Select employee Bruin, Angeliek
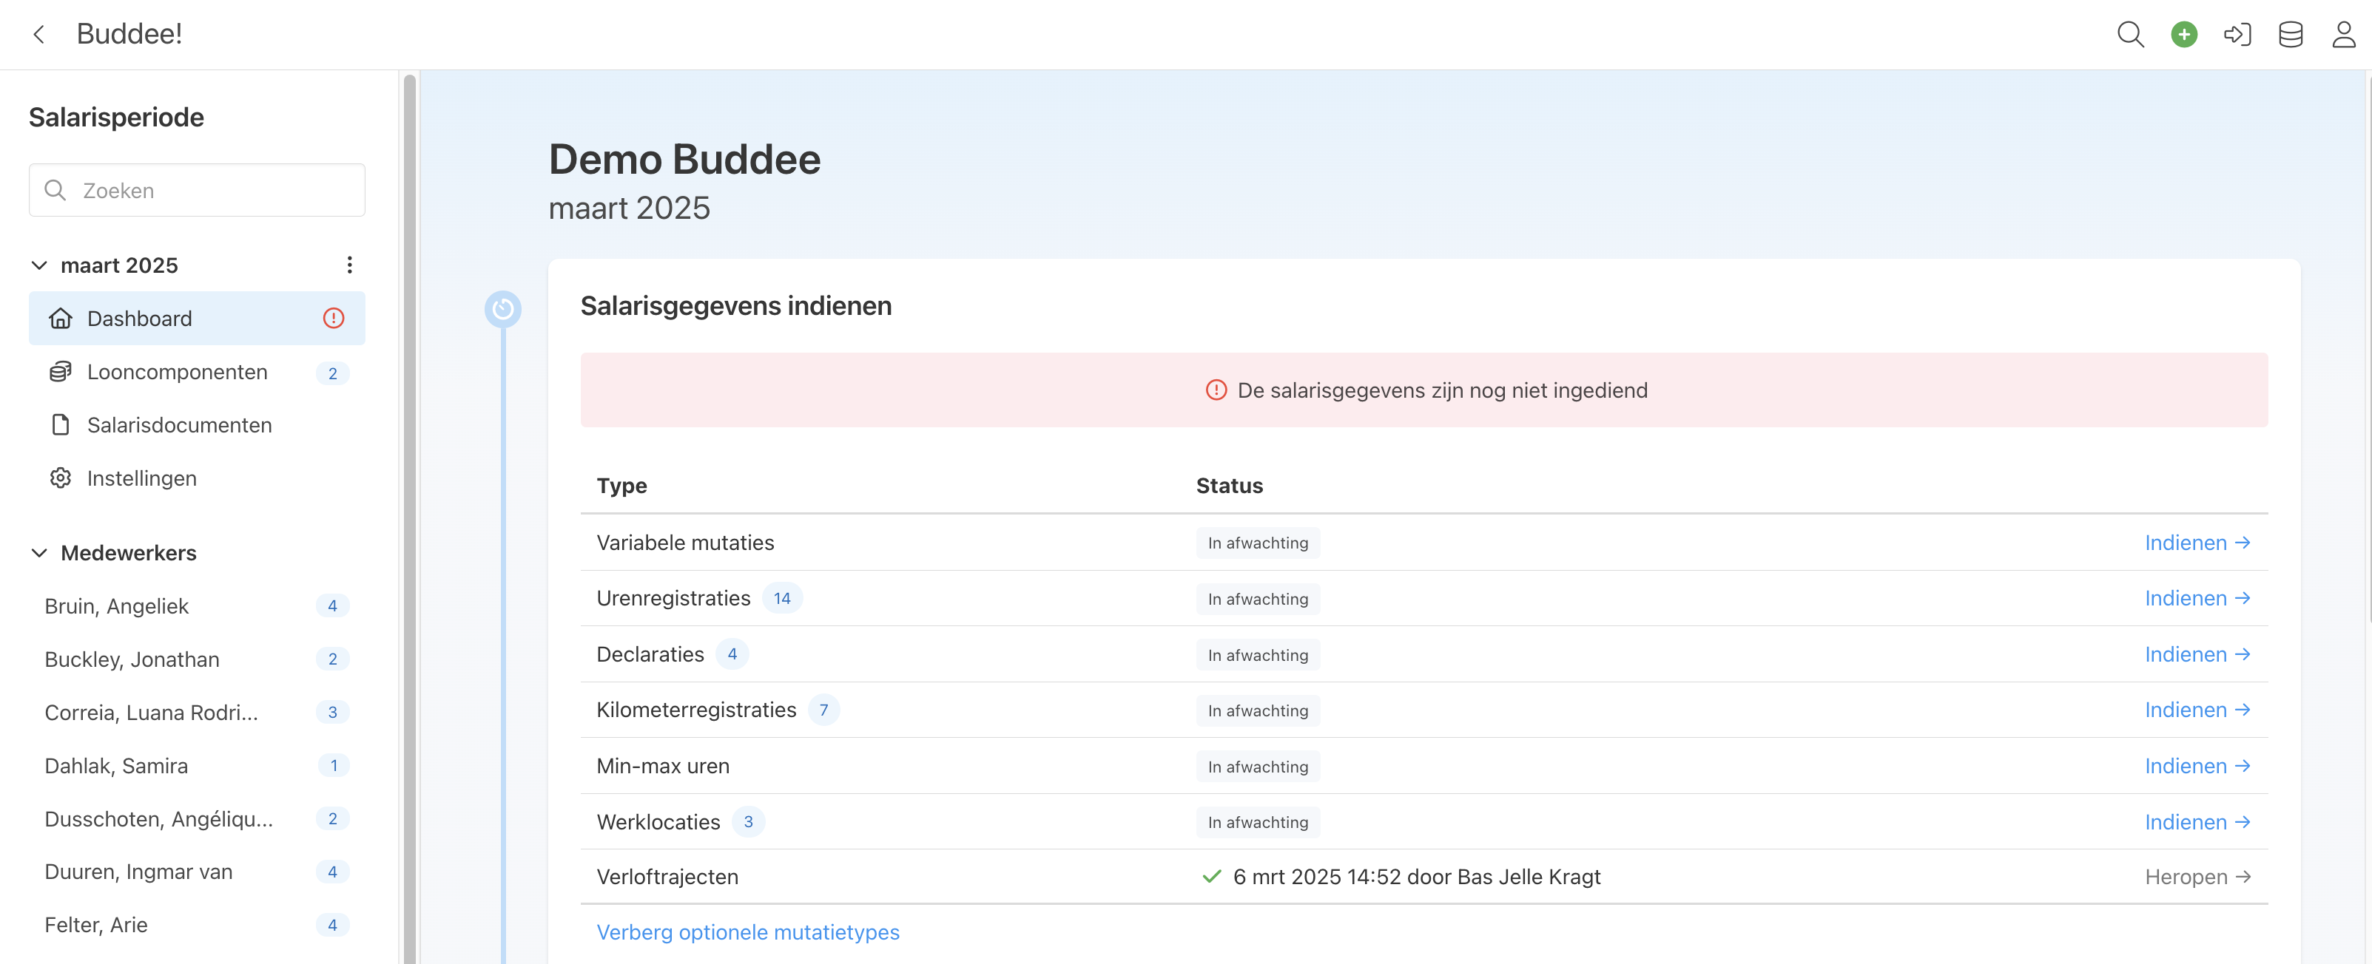The height and width of the screenshot is (964, 2372). pos(116,606)
